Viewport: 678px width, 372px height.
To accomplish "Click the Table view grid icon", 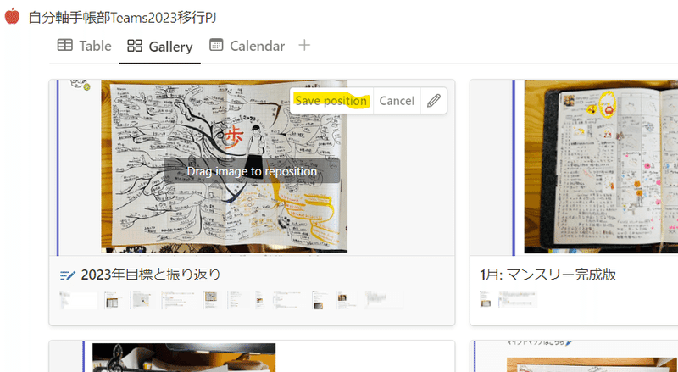I will coord(65,46).
